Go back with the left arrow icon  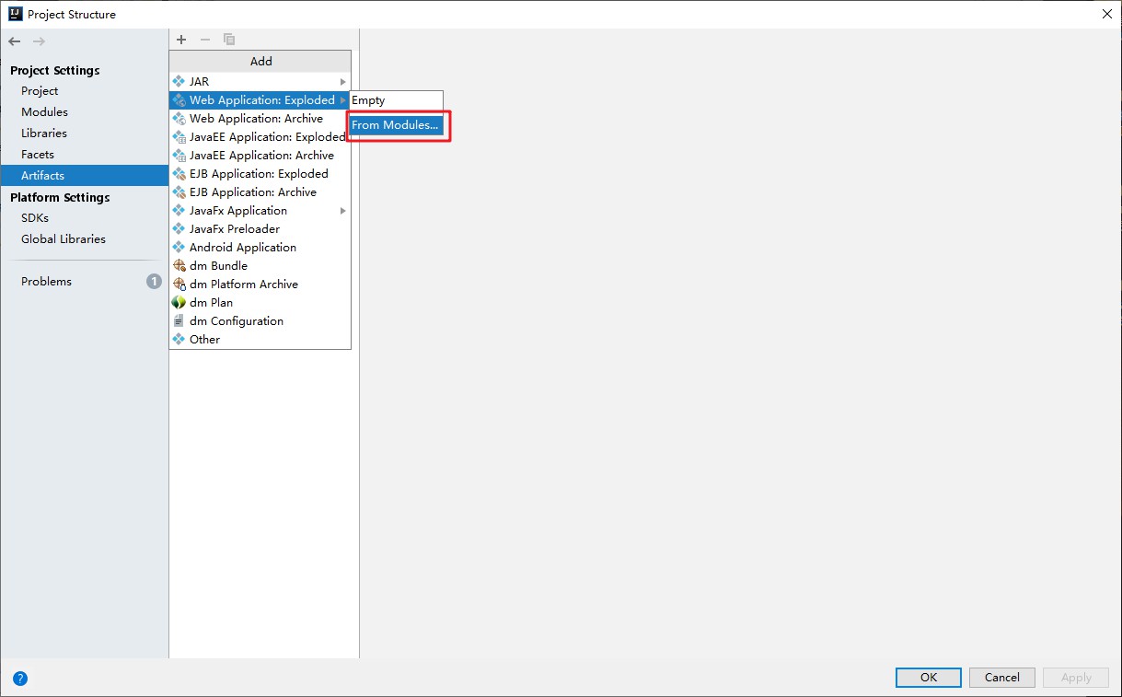tap(15, 41)
